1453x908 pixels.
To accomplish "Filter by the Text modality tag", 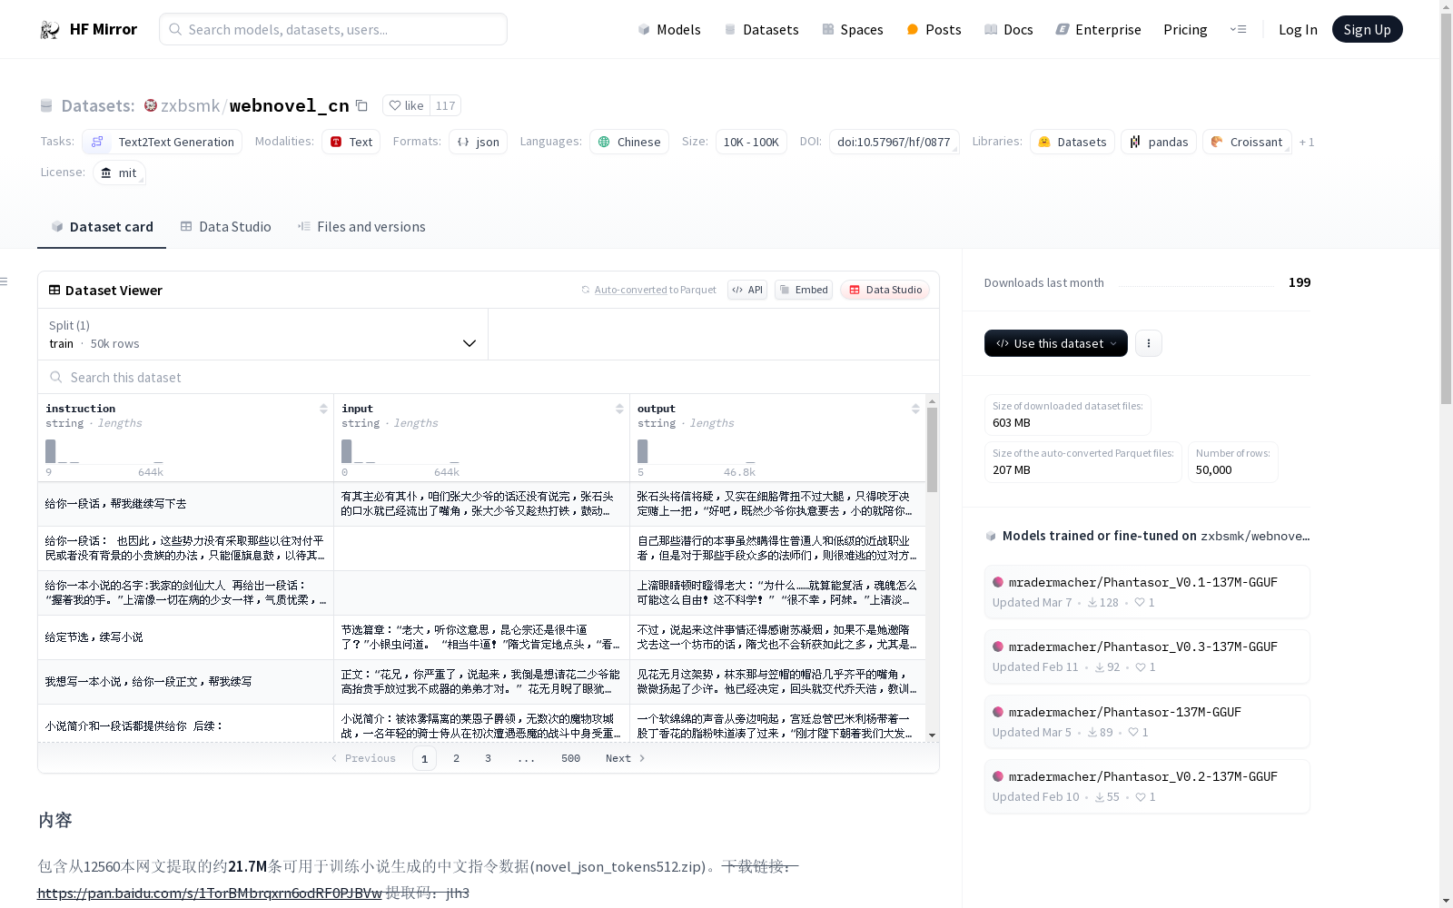I will [351, 142].
